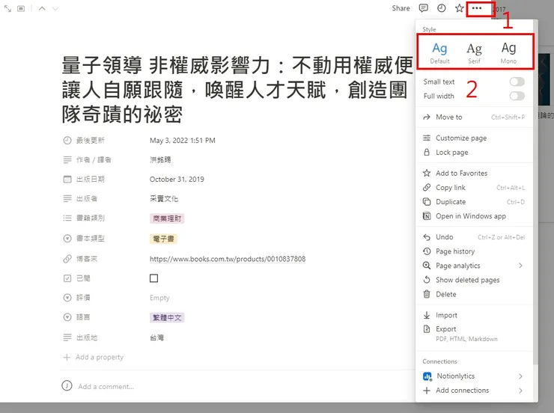Choose Show deleted pages entry
The height and width of the screenshot is (413, 554).
(x=474, y=280)
